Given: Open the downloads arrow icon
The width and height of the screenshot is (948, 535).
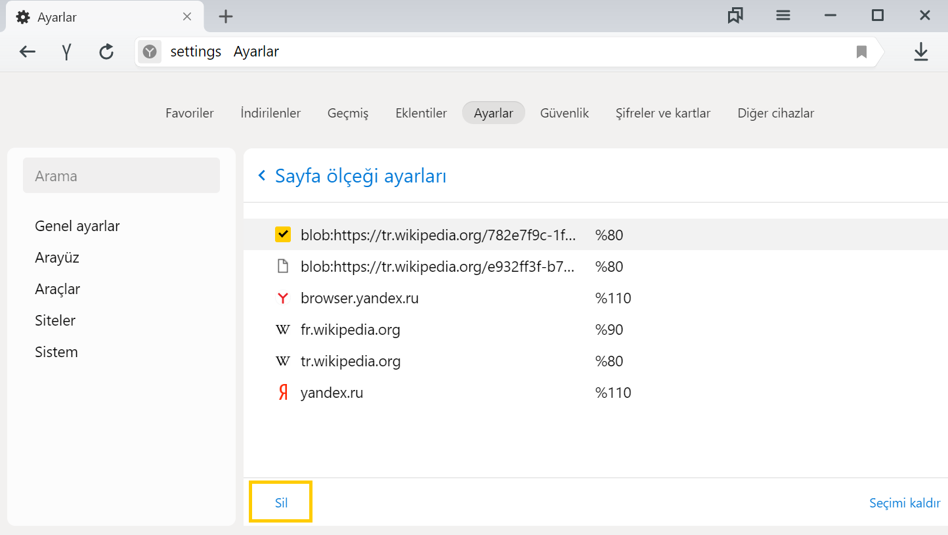Looking at the screenshot, I should [921, 52].
